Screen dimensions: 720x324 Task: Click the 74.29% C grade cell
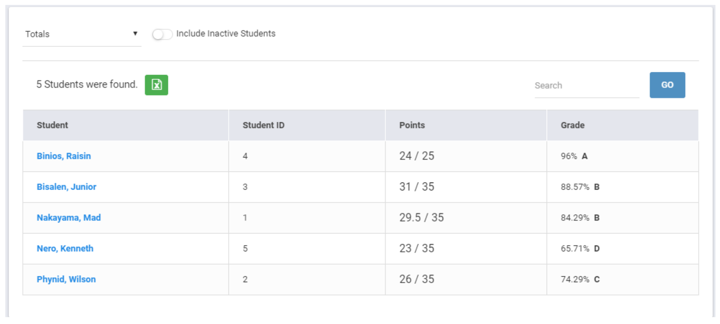580,279
